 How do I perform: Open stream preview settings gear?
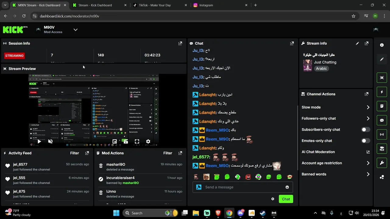(x=148, y=141)
